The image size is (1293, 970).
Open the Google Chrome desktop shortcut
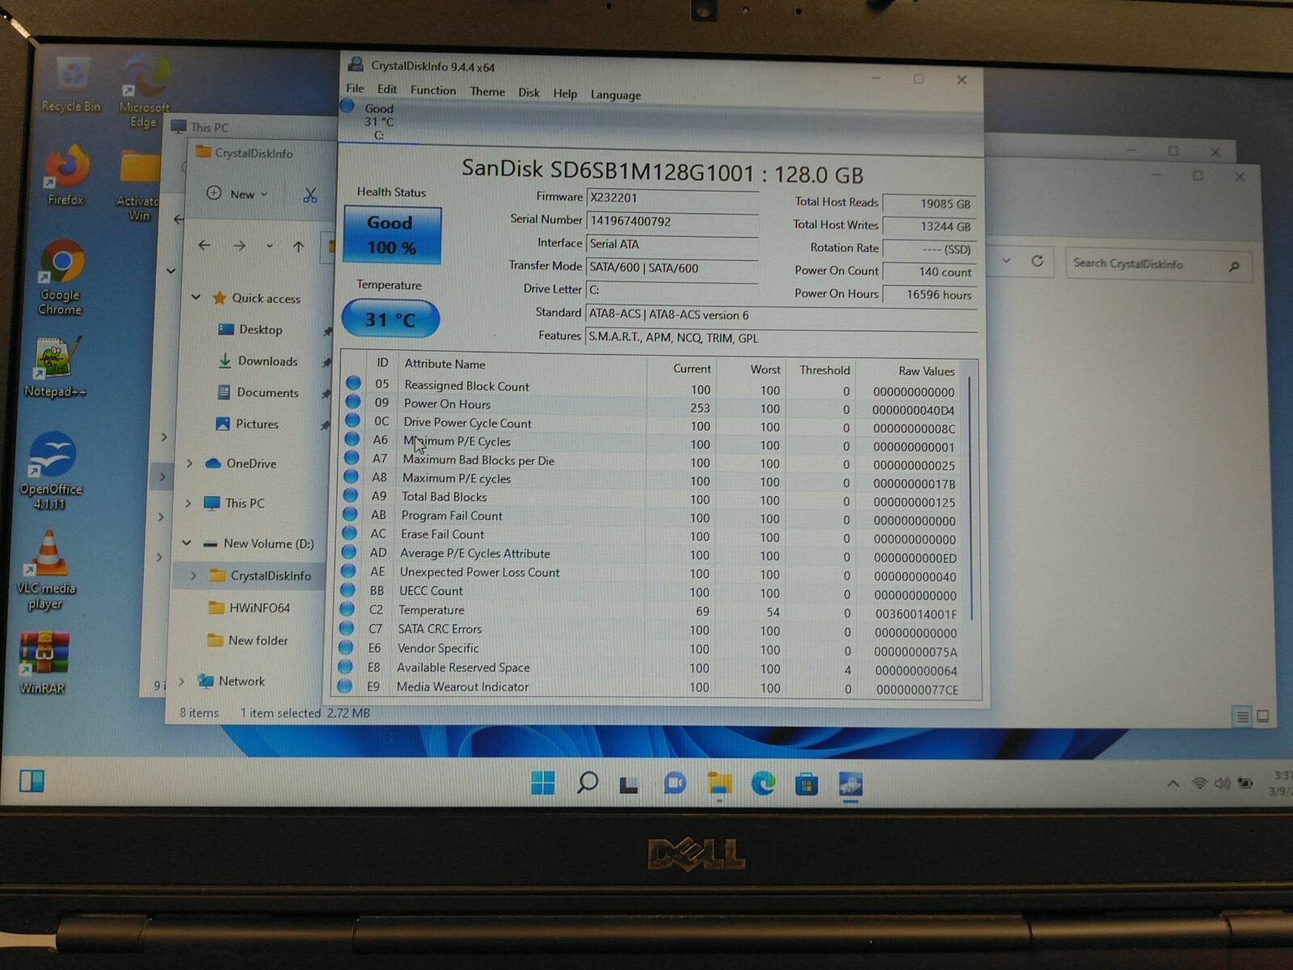click(61, 277)
